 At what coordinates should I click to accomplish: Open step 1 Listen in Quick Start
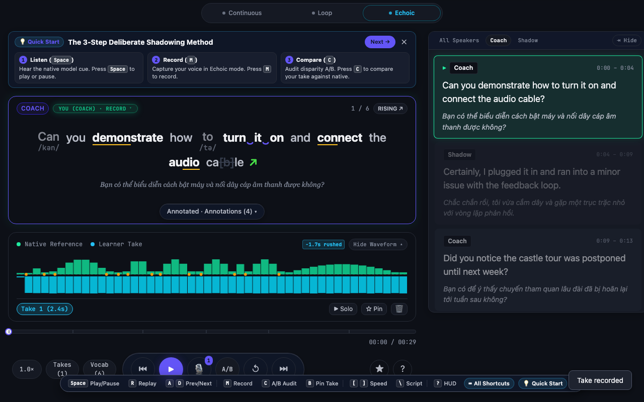click(x=79, y=68)
